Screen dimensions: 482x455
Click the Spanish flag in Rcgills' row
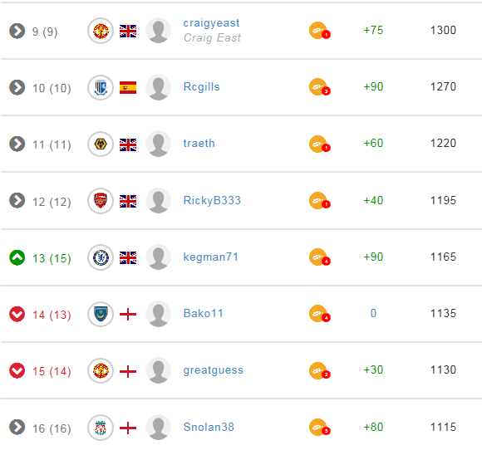[x=128, y=87]
